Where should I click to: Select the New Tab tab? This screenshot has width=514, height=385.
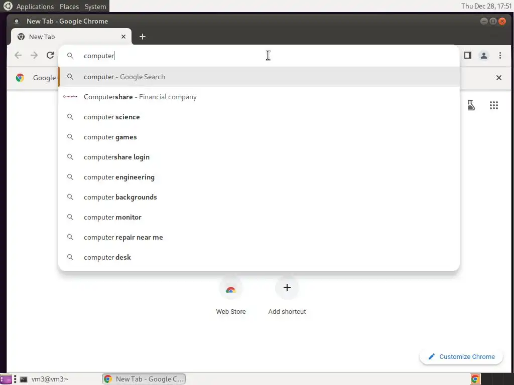71,37
